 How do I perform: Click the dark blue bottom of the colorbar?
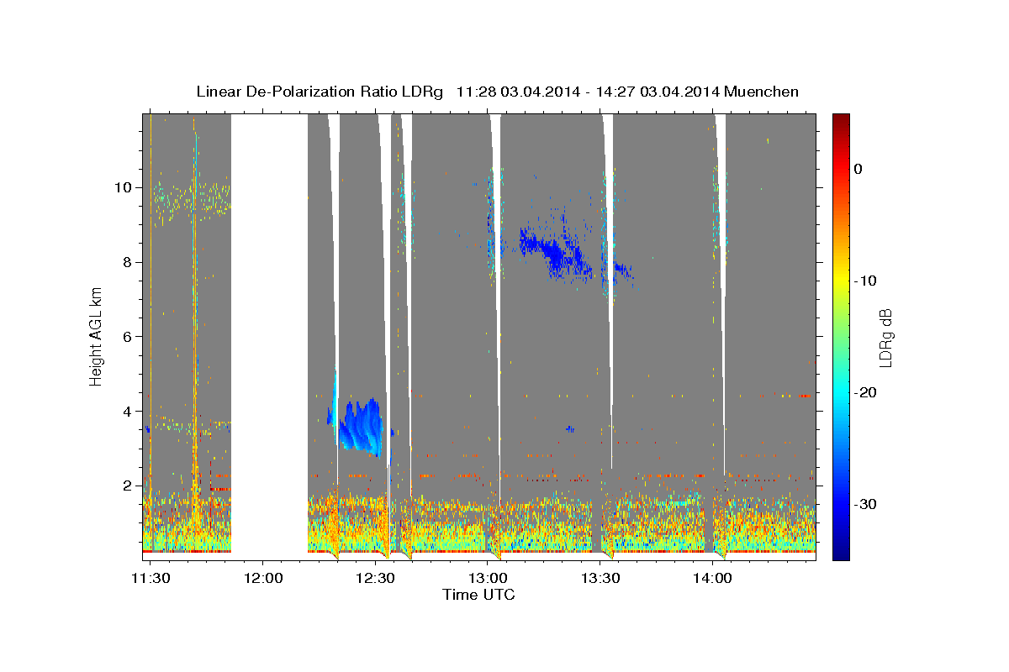pyautogui.click(x=840, y=553)
